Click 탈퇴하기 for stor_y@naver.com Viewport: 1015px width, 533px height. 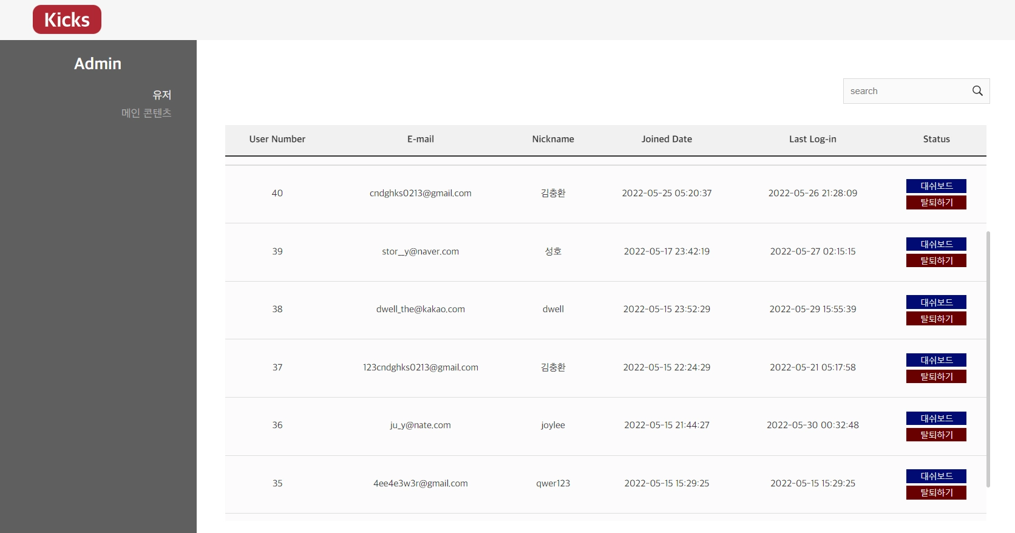(936, 260)
